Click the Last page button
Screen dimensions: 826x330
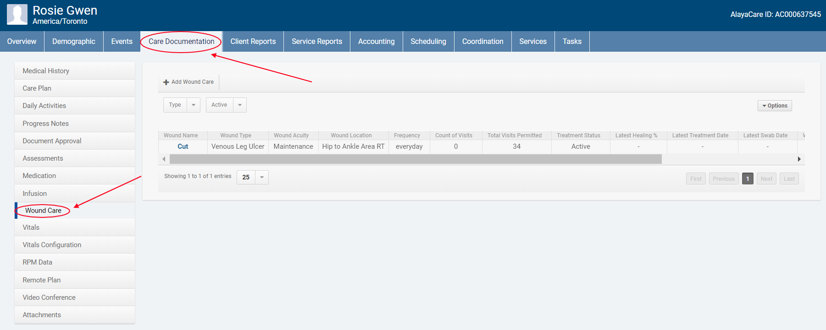[789, 179]
